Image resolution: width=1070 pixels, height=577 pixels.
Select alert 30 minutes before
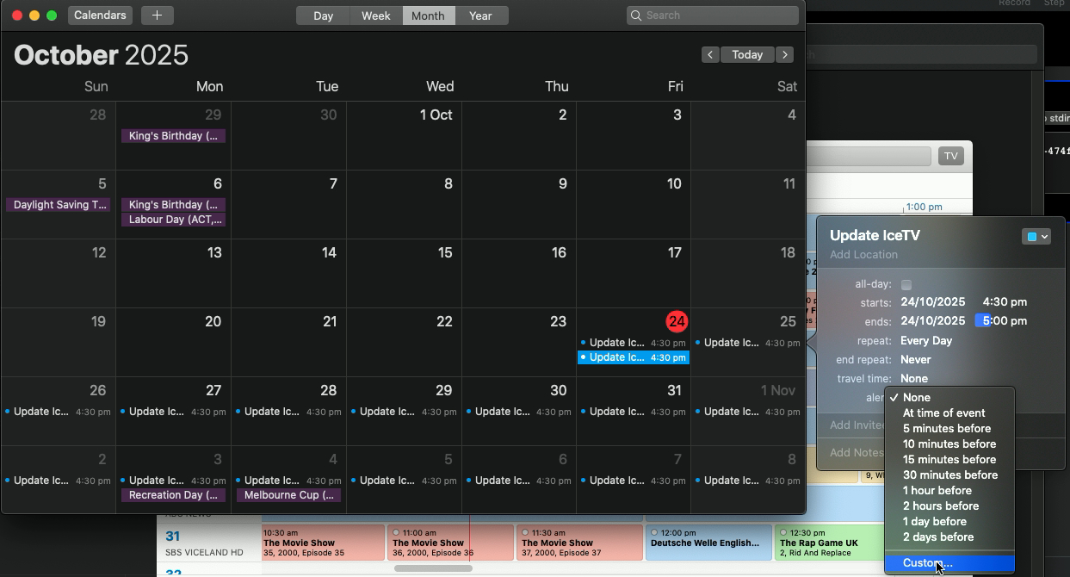[949, 475]
